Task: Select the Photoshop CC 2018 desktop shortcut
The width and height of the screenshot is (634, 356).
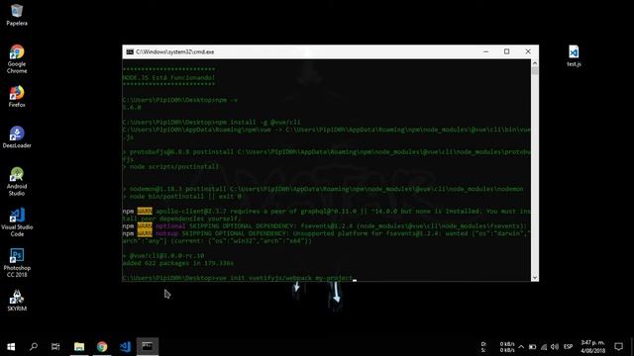Action: coord(17,263)
